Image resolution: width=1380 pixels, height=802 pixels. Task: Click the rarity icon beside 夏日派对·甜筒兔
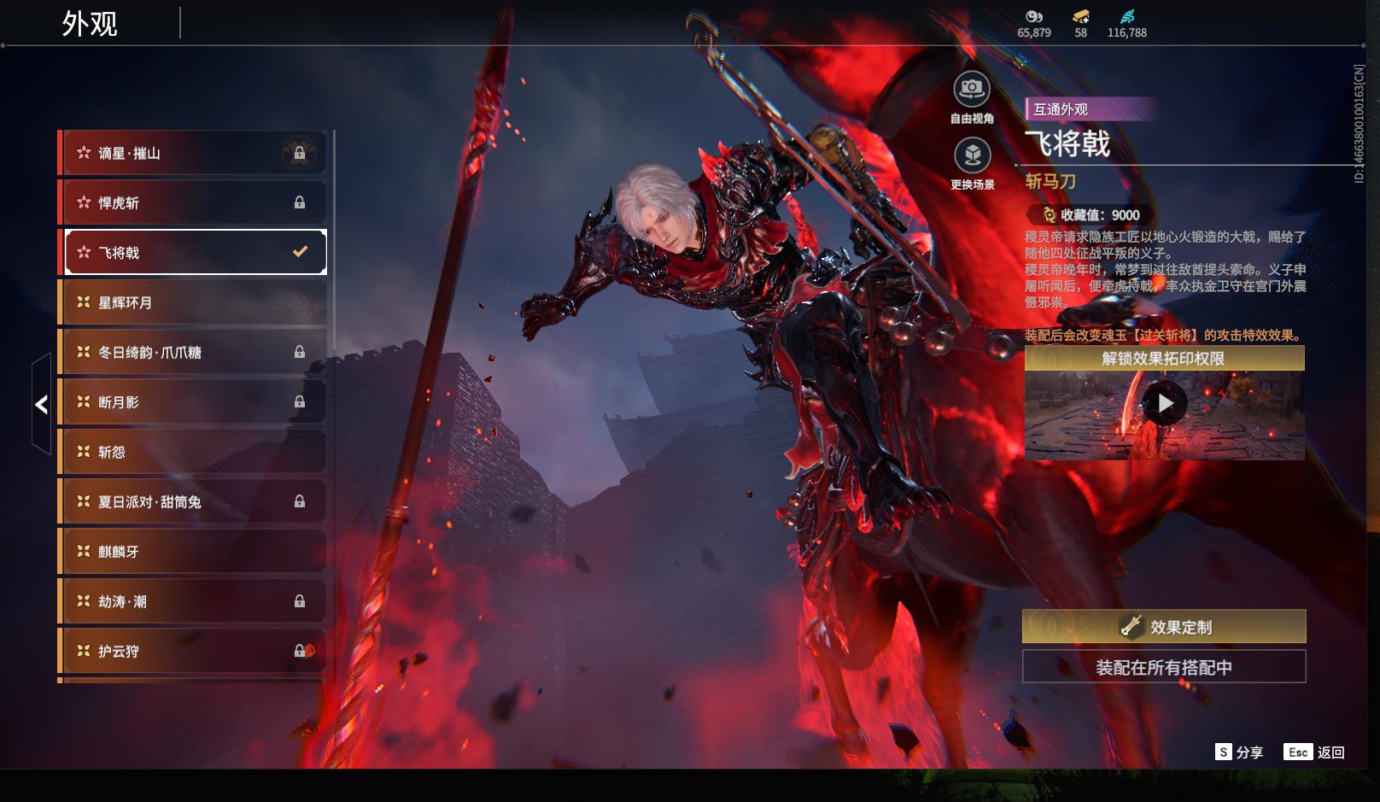coord(84,501)
